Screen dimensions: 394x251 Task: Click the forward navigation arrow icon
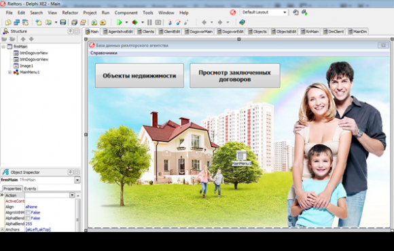pos(220,22)
